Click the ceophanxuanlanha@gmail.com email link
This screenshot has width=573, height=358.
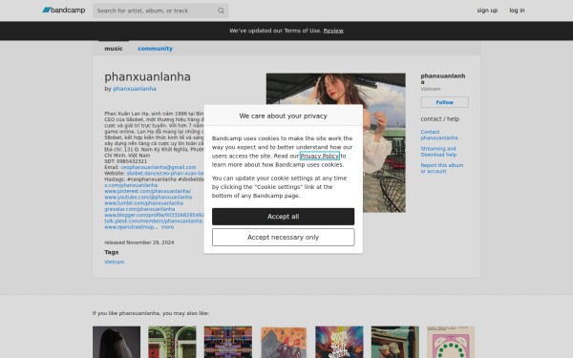click(159, 167)
